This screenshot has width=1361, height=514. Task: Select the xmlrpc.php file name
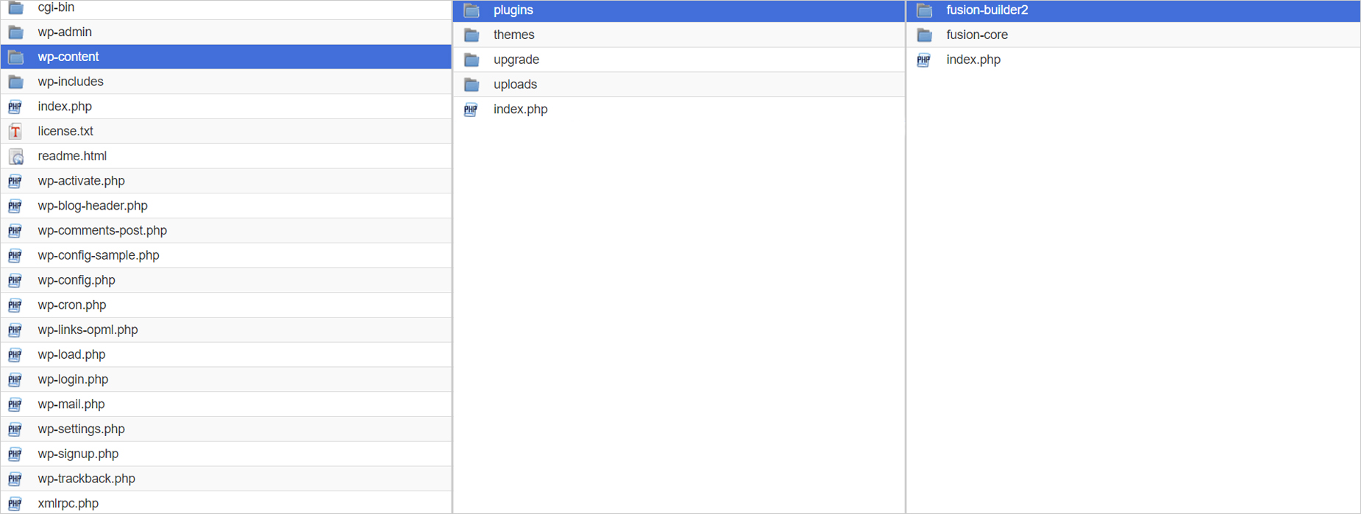[68, 504]
